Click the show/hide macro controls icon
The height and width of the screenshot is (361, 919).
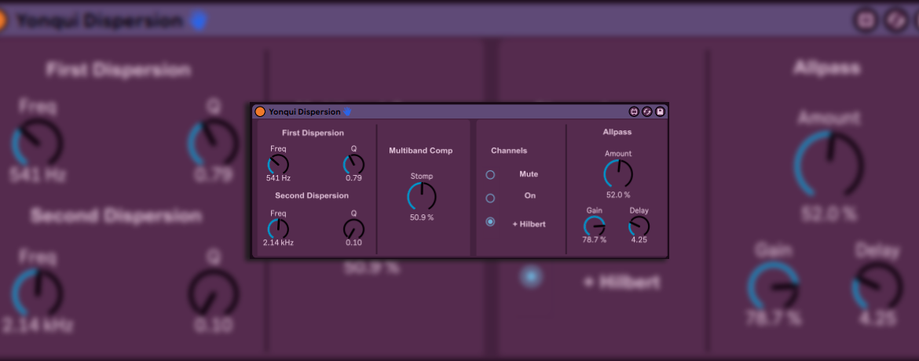(x=634, y=111)
